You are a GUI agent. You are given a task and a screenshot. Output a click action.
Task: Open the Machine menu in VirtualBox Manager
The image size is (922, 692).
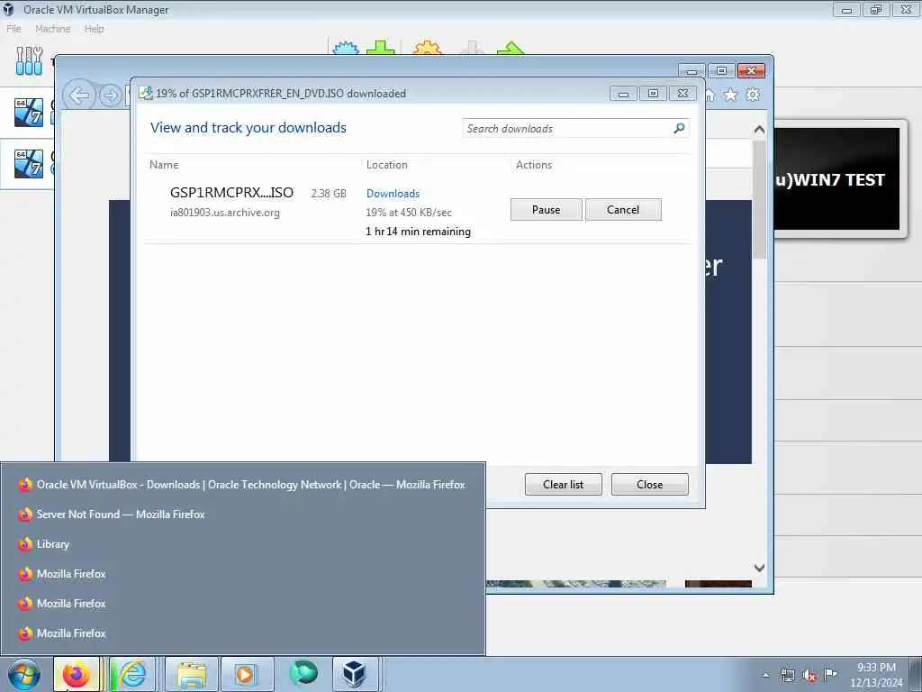(52, 29)
